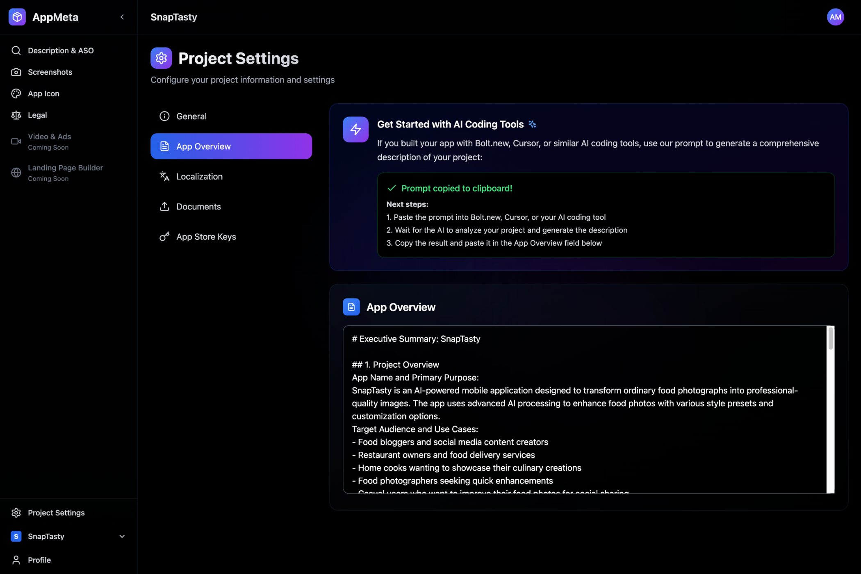Screen dimensions: 861x574
Task: Select the General settings tab
Action: click(x=191, y=116)
